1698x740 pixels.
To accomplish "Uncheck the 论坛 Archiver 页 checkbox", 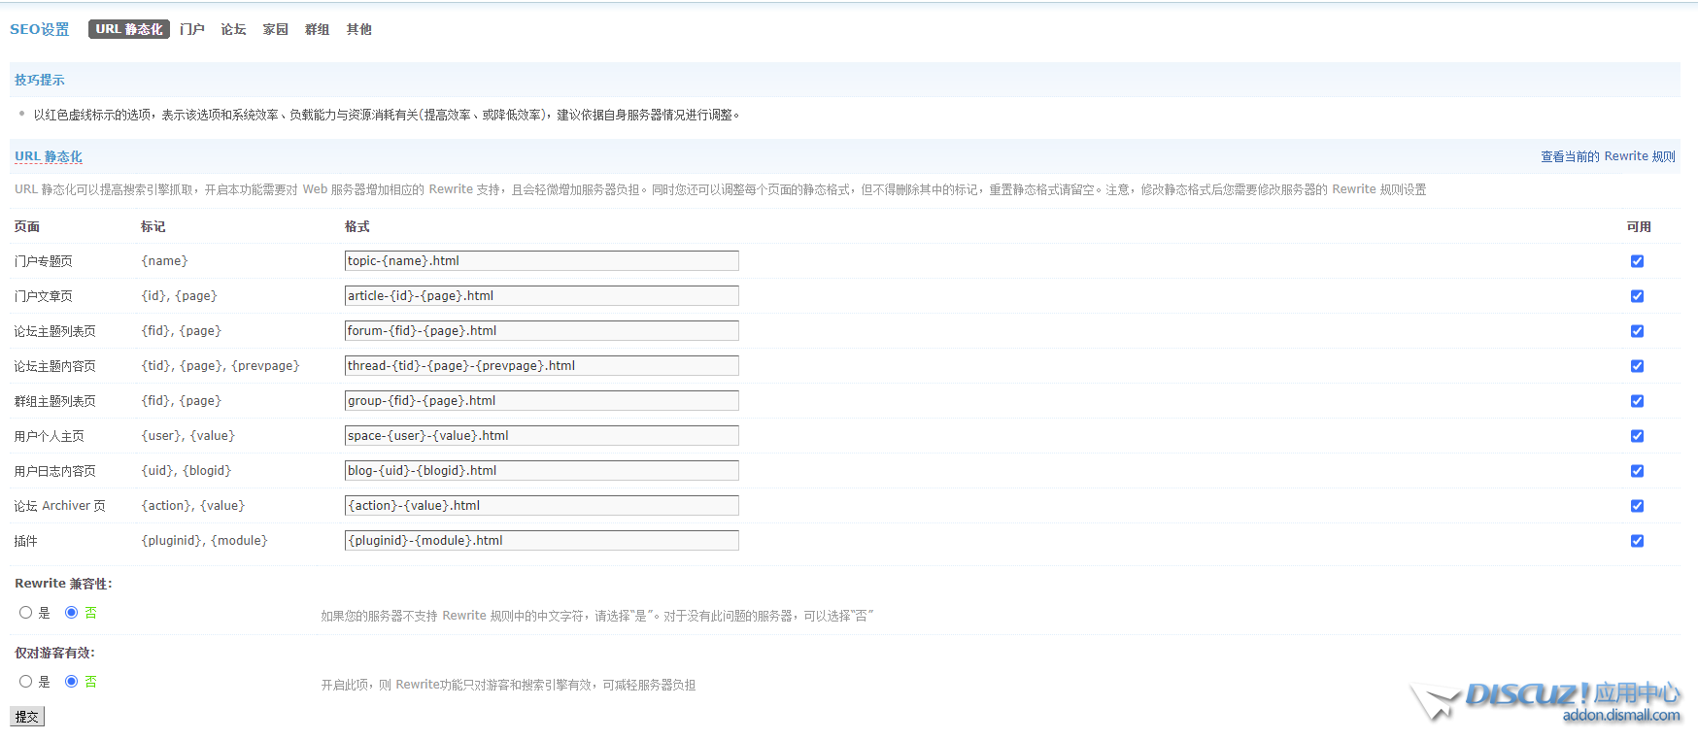I will click(x=1637, y=506).
